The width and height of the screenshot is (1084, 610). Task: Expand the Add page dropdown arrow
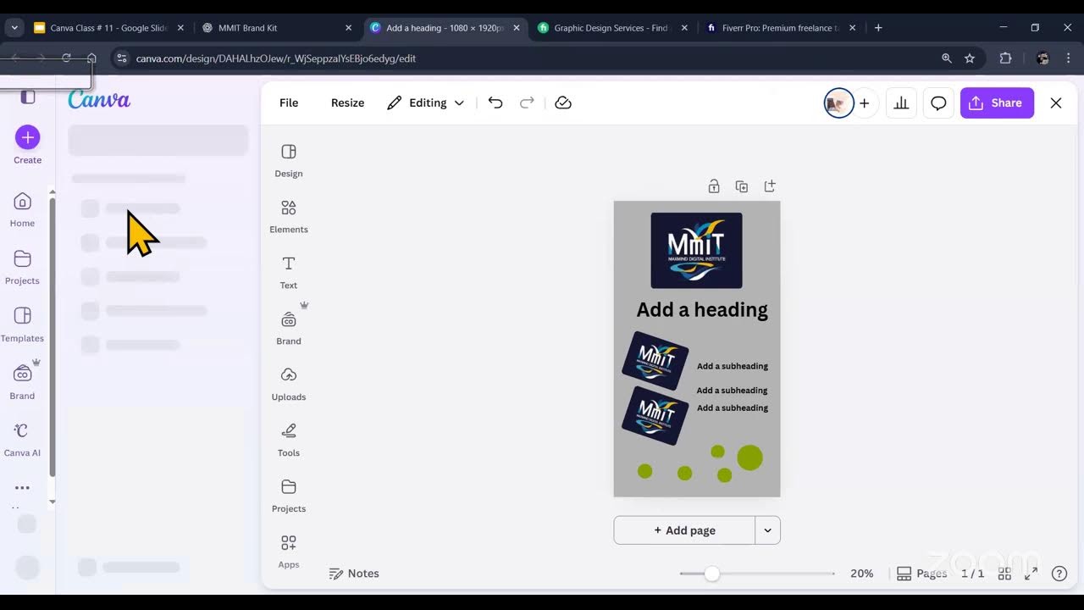pyautogui.click(x=767, y=530)
